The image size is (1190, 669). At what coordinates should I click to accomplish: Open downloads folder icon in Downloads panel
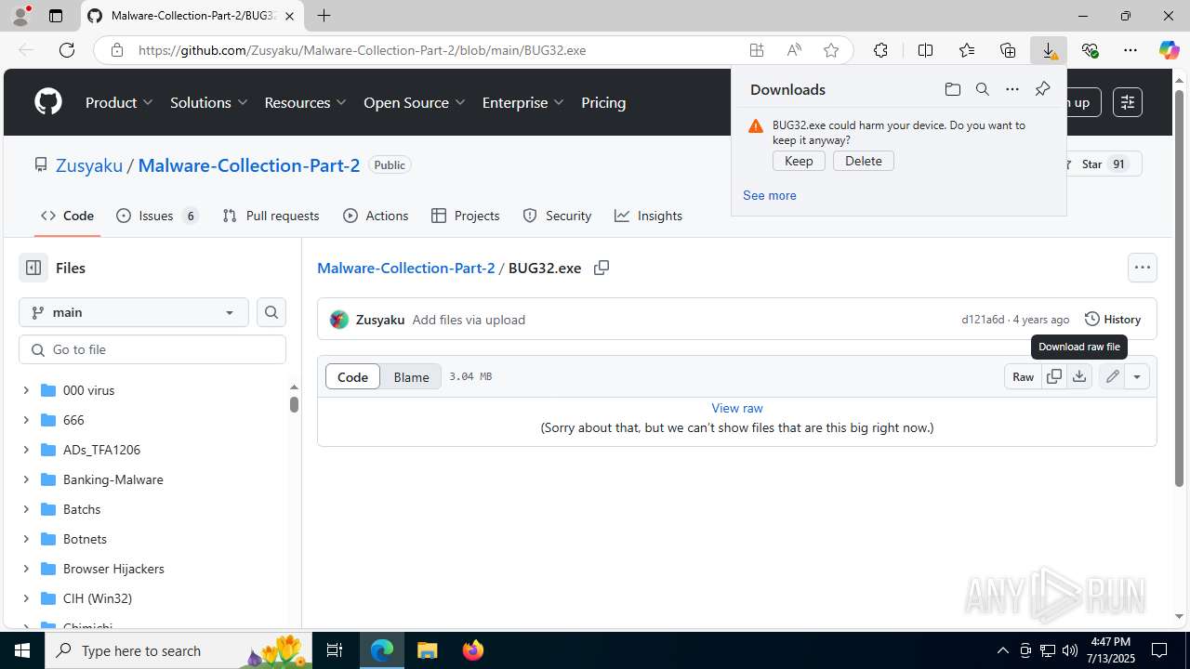(952, 89)
